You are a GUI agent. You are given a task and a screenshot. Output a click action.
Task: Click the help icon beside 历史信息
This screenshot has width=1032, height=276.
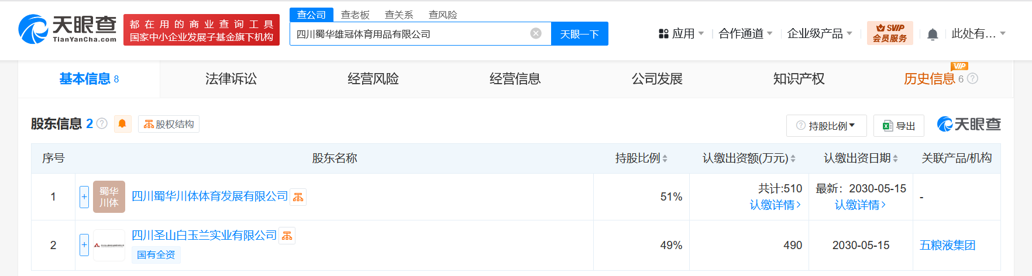point(972,78)
